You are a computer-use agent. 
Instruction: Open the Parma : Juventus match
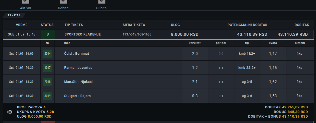pyautogui.click(x=78, y=68)
